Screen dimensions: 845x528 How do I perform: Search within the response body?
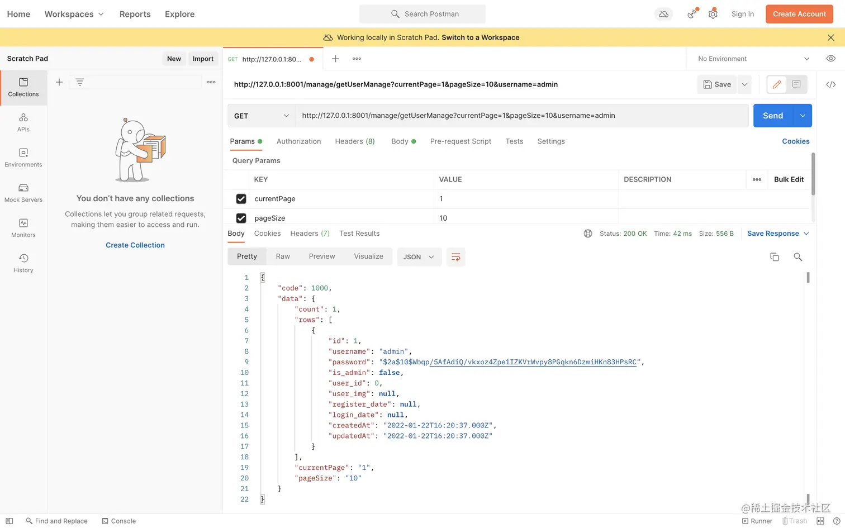[x=798, y=257]
